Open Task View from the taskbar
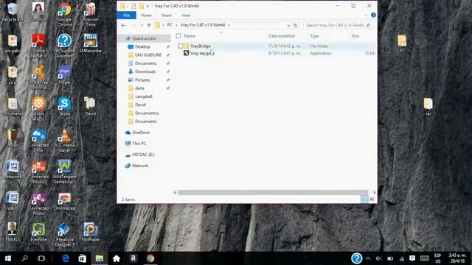 (x=41, y=258)
